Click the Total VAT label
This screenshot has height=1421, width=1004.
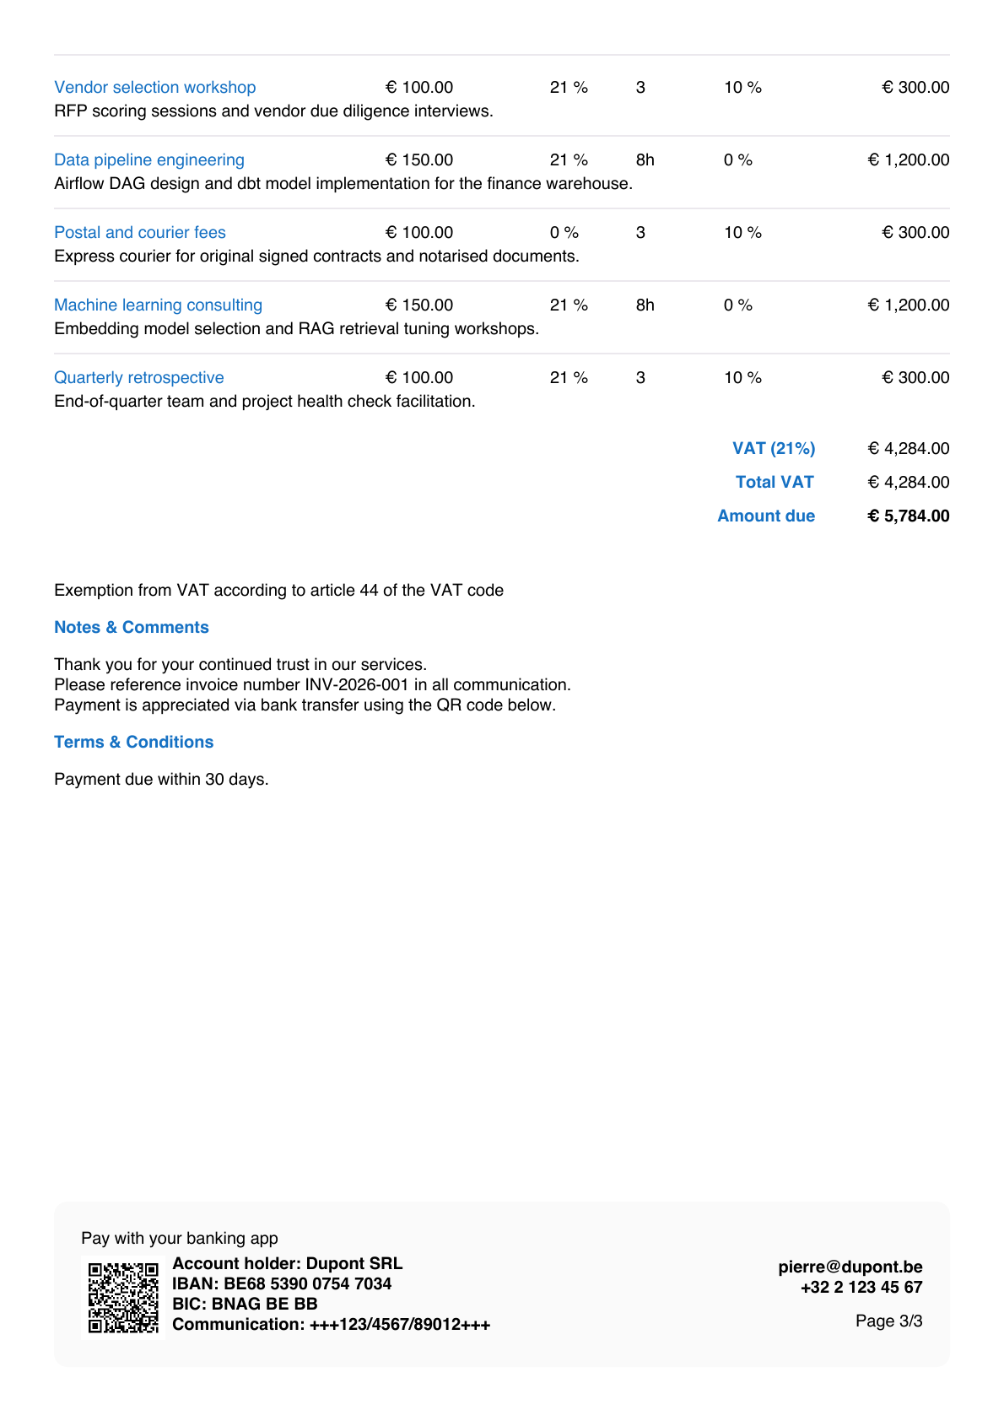coord(775,482)
